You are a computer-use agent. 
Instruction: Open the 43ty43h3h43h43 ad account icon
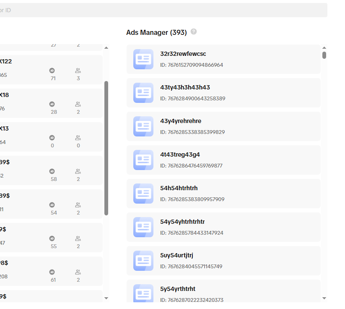[143, 93]
